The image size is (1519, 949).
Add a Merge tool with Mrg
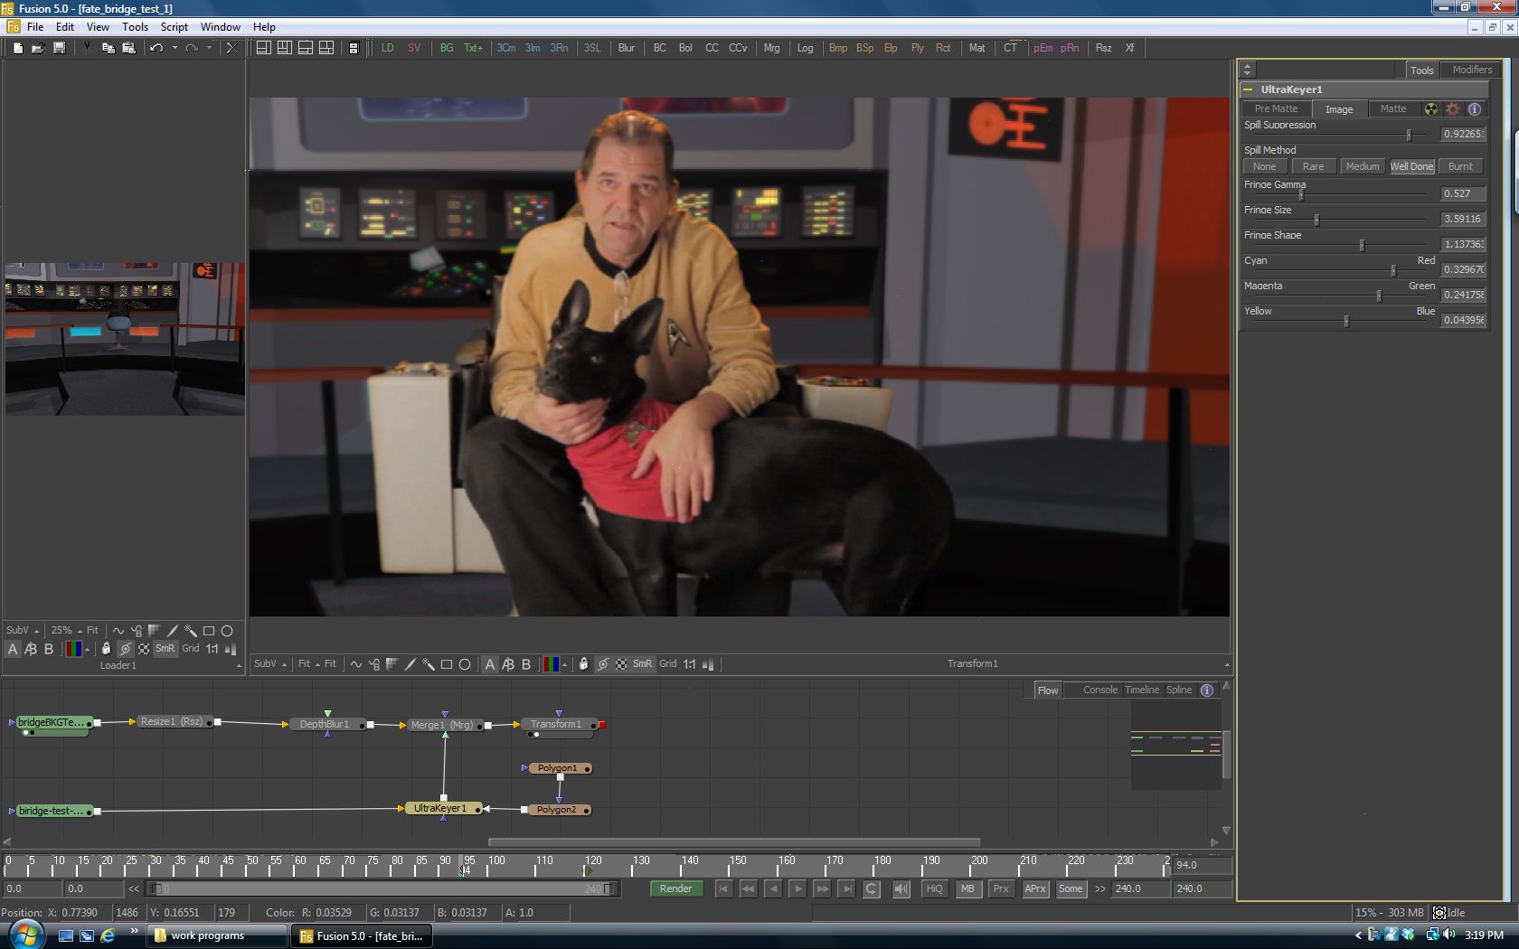771,48
